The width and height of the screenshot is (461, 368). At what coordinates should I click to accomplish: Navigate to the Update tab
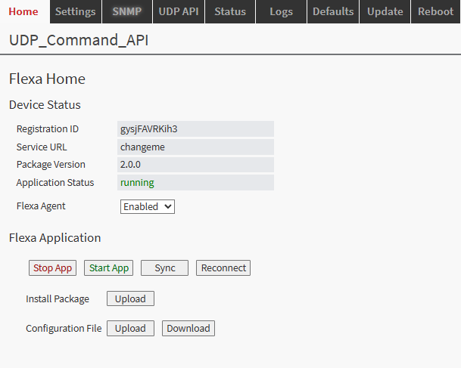[x=384, y=11]
